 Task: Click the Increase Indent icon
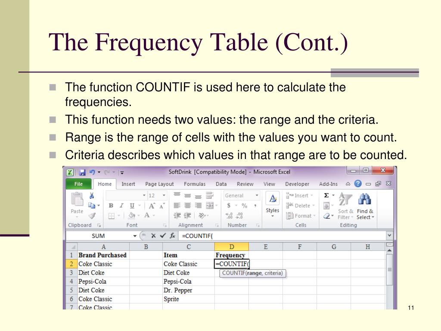pos(188,215)
